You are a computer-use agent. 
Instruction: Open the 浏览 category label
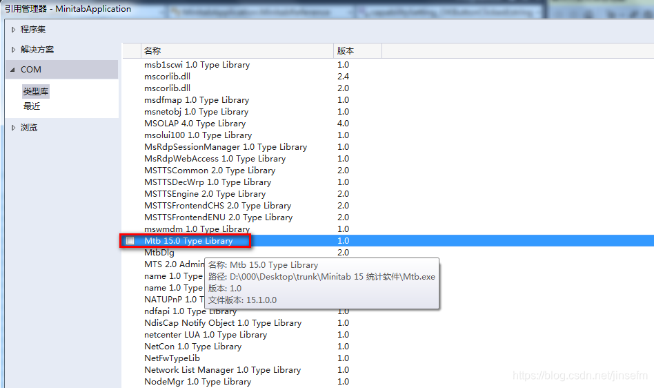[x=29, y=128]
